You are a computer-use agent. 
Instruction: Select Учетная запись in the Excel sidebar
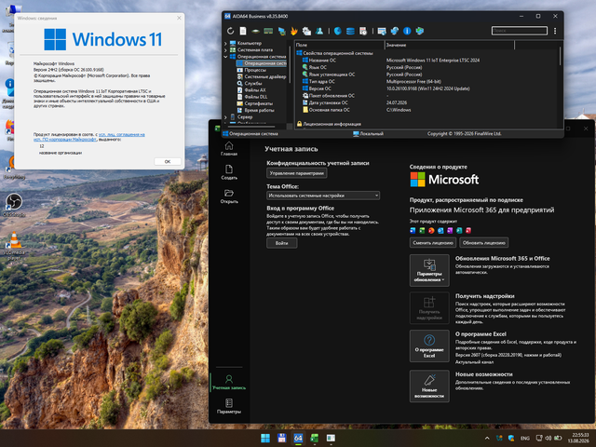pos(229,383)
